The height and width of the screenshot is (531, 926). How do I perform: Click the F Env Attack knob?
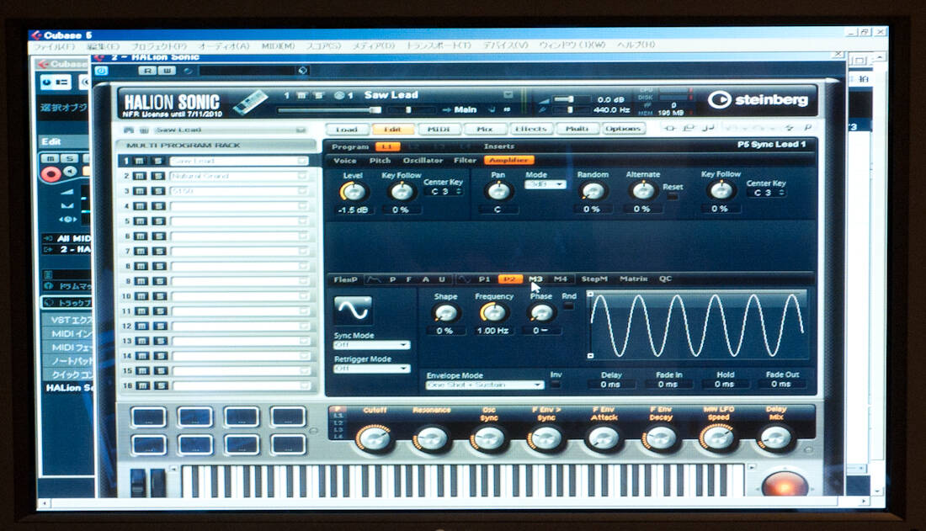(604, 438)
